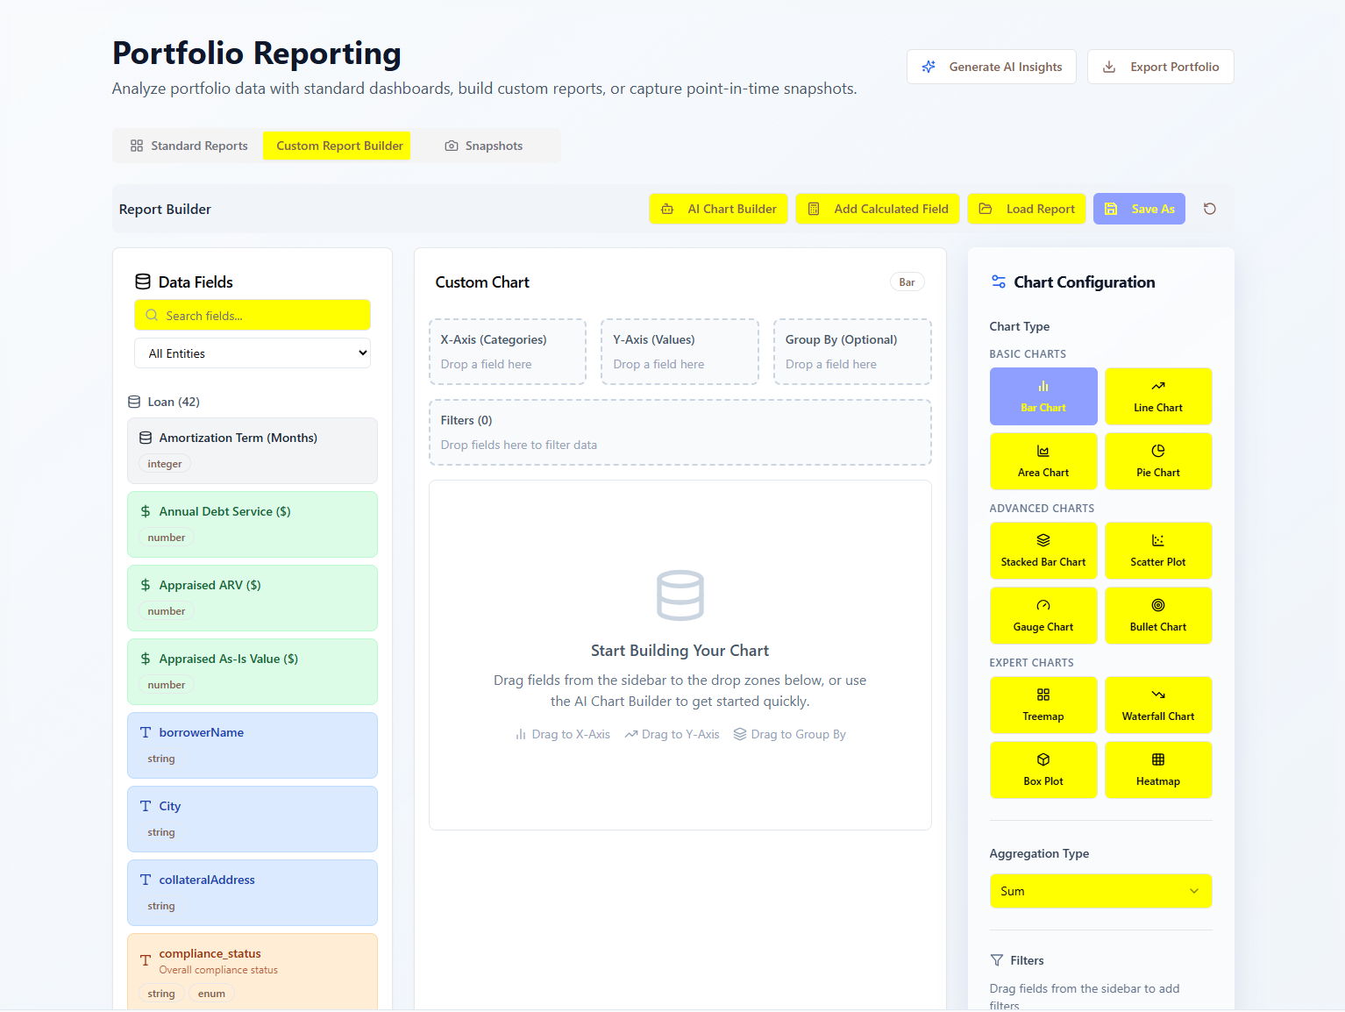Screen dimensions: 1345x1012
Task: Select the Pie Chart type
Action: (1157, 461)
